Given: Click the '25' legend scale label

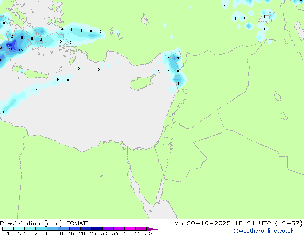Looking at the screenshot, I should (93, 233).
